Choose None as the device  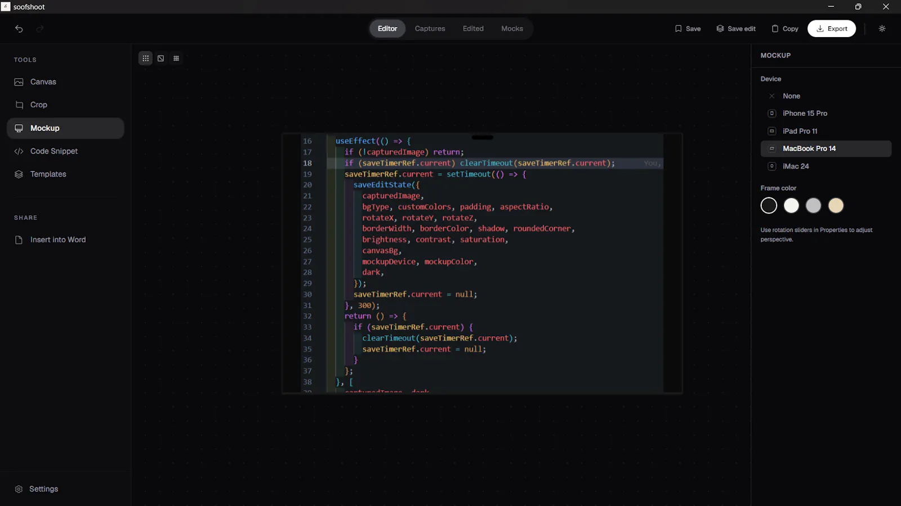826,96
